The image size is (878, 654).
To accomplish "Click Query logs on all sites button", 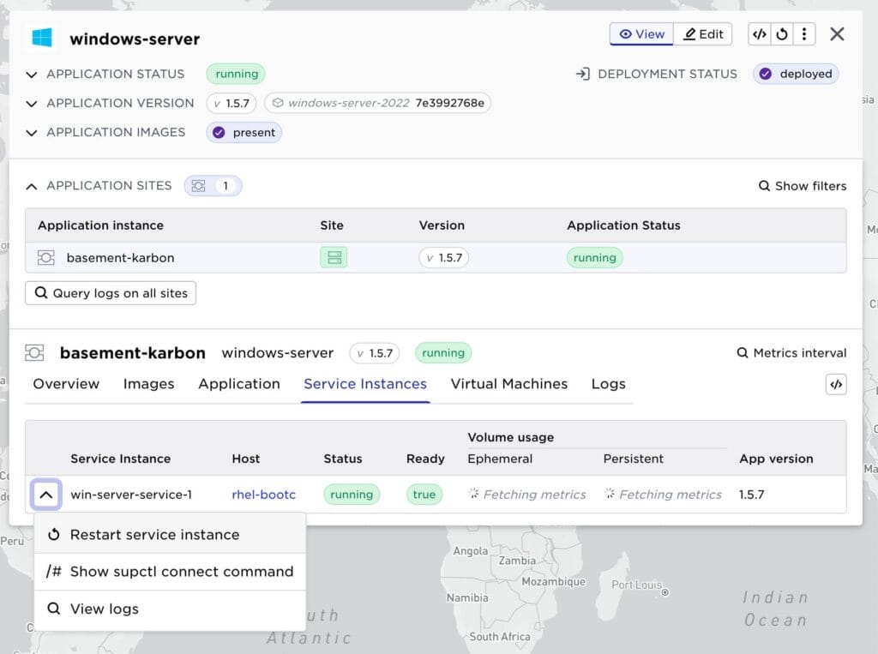I will point(111,293).
